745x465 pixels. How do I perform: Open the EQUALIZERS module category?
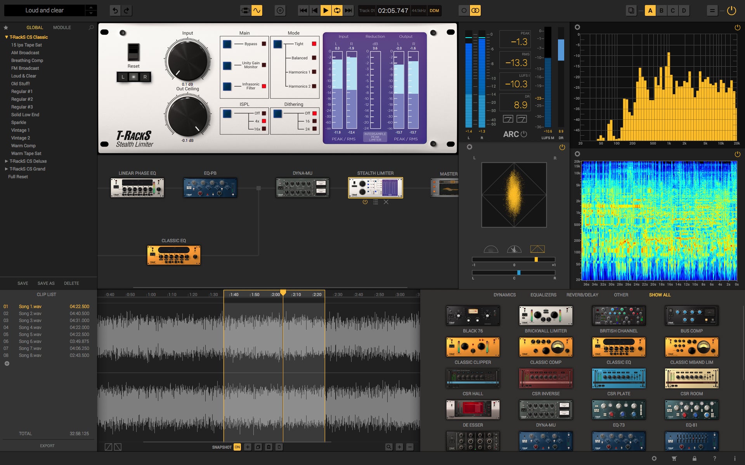[543, 295]
